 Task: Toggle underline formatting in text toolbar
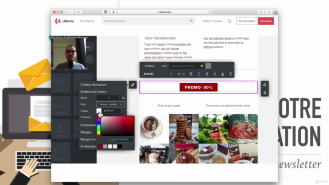tap(207, 74)
